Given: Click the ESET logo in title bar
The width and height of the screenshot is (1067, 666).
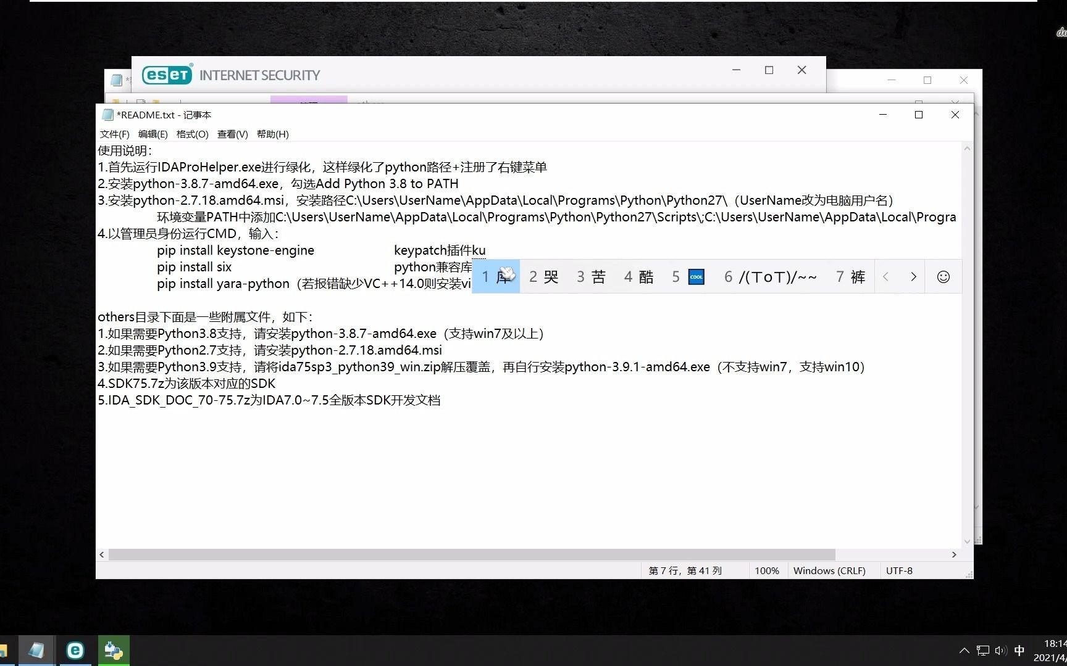Looking at the screenshot, I should 168,75.
